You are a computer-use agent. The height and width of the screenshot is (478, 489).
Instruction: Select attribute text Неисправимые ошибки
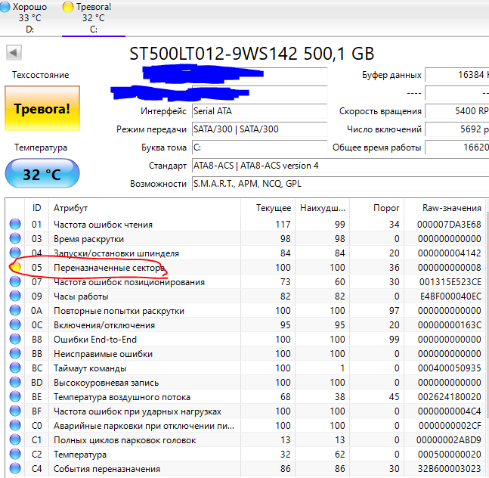pos(103,354)
